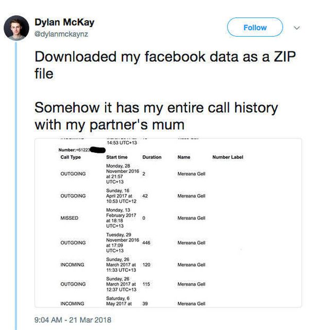Click the tweet text about facebook data ZIP
The width and height of the screenshot is (309, 330).
point(165,65)
